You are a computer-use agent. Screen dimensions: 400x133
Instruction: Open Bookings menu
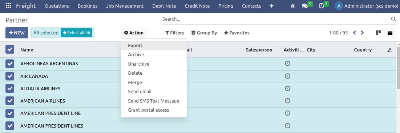[x=88, y=6]
